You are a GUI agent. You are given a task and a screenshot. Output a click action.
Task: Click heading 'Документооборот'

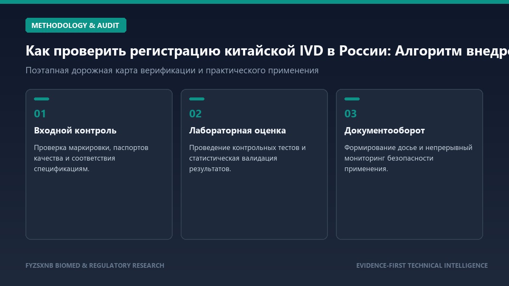[384, 131]
